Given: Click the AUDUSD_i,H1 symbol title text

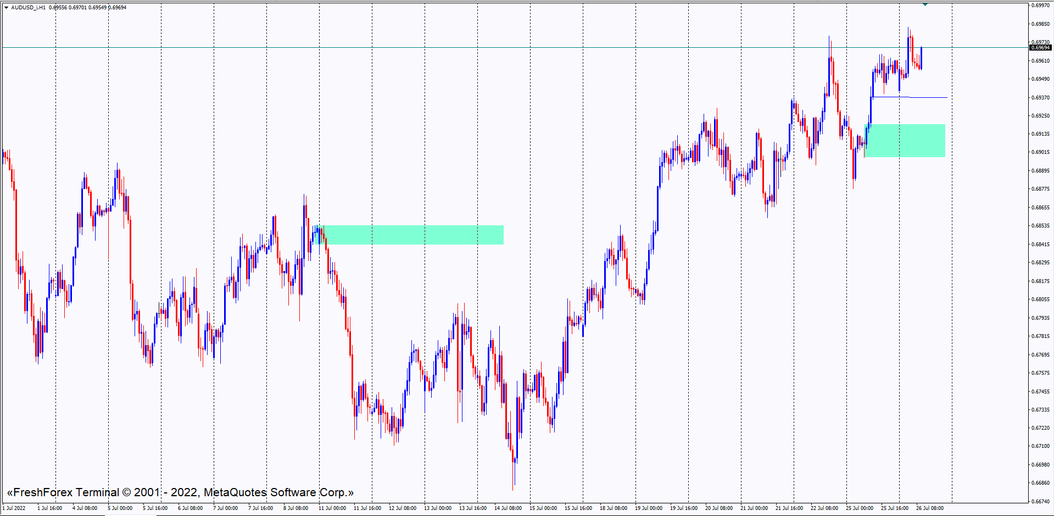Looking at the screenshot, I should pos(29,8).
